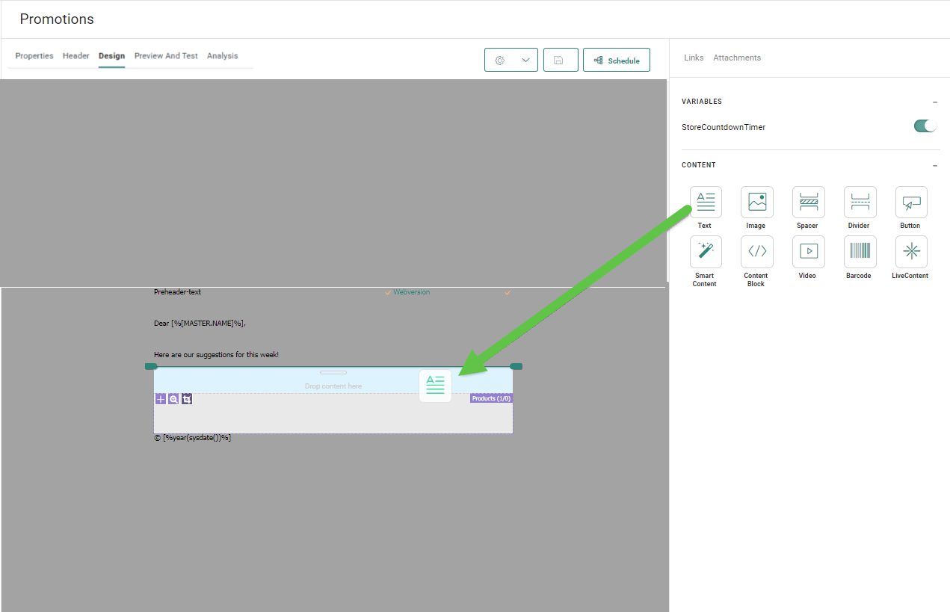Pick the Image content component
The image size is (950, 612).
tap(756, 203)
